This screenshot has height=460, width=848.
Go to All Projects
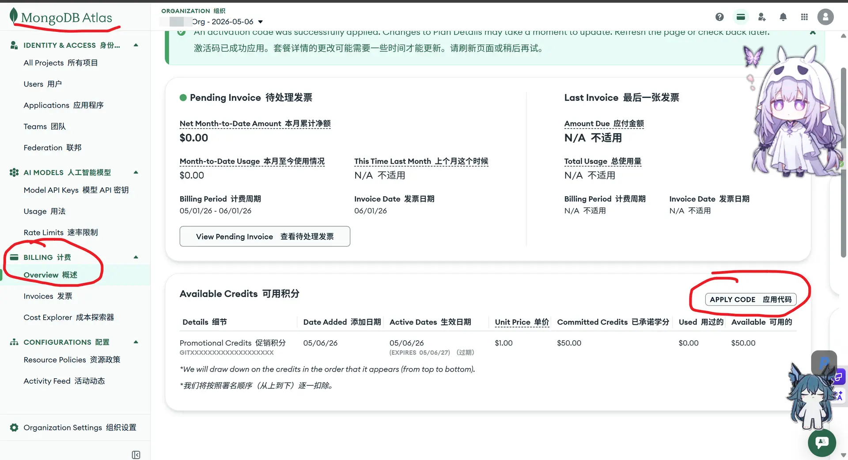point(61,63)
